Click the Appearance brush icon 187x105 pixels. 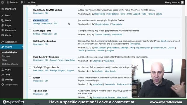(3, 42)
